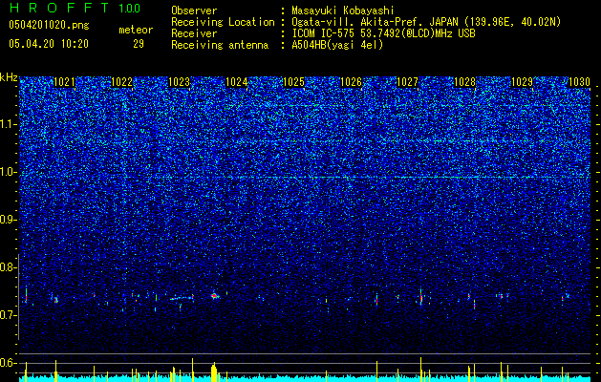Click the 1.1 frequency axis label

coord(8,124)
